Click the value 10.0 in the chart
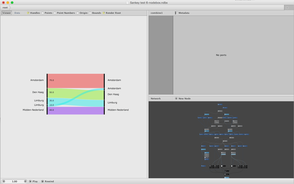 (x=51, y=105)
